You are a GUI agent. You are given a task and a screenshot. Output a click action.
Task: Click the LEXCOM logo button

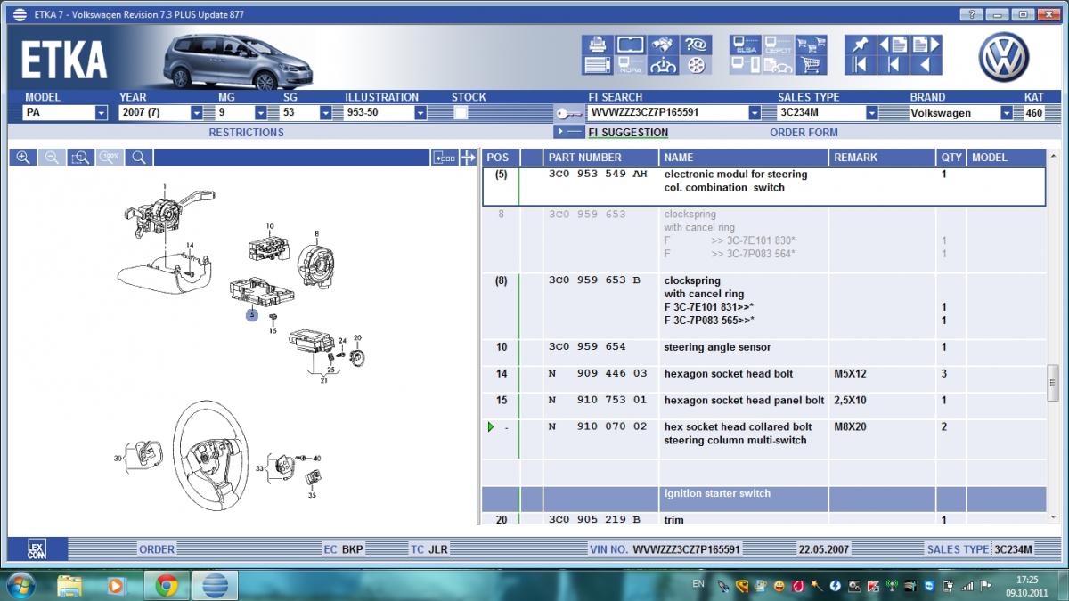pos(36,549)
